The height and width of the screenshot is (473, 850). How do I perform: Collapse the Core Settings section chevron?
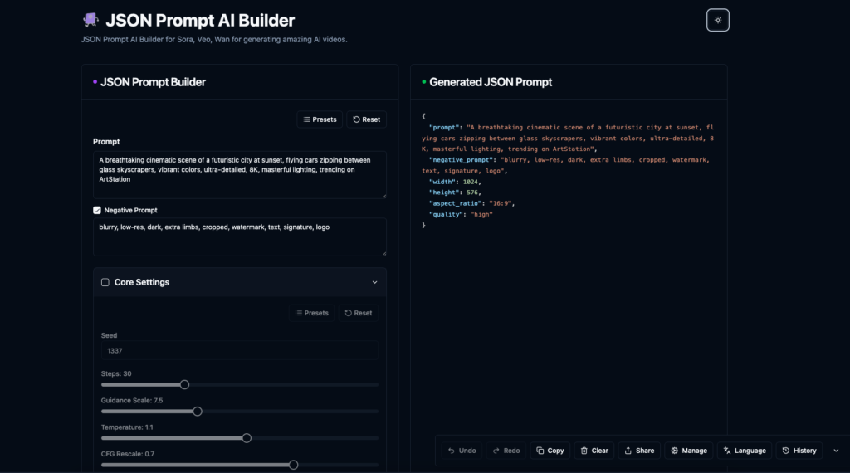pyautogui.click(x=374, y=282)
